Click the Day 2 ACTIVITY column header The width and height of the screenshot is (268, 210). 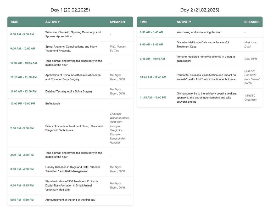[184, 22]
